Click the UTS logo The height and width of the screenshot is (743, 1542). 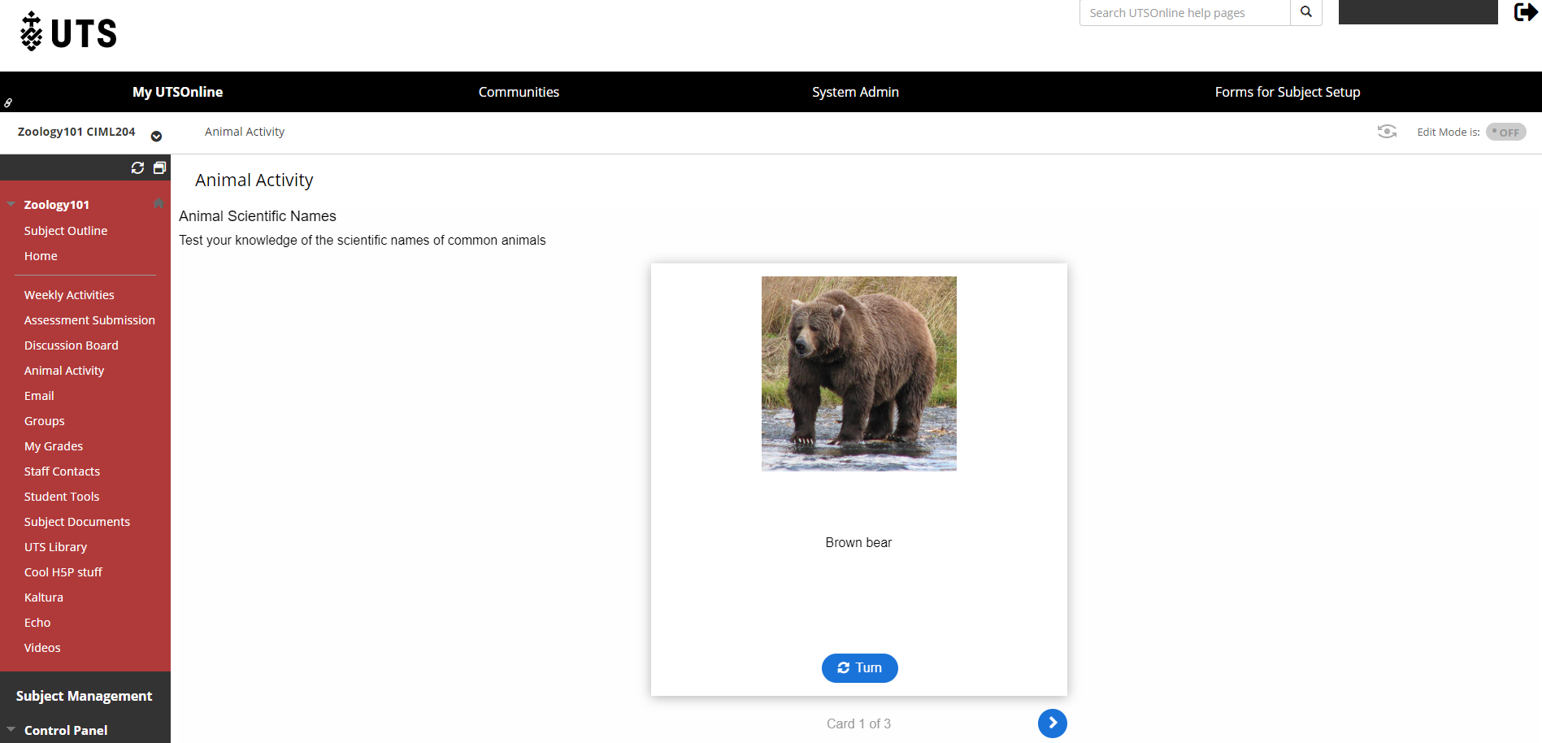click(68, 33)
